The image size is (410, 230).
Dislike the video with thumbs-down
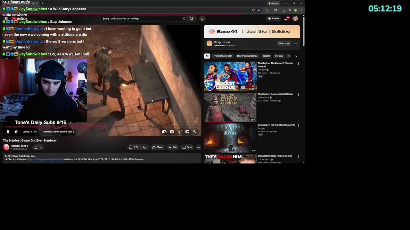144,147
